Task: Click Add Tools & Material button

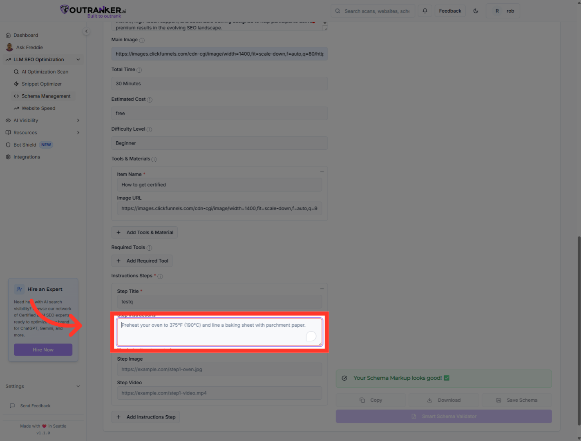Action: click(145, 232)
